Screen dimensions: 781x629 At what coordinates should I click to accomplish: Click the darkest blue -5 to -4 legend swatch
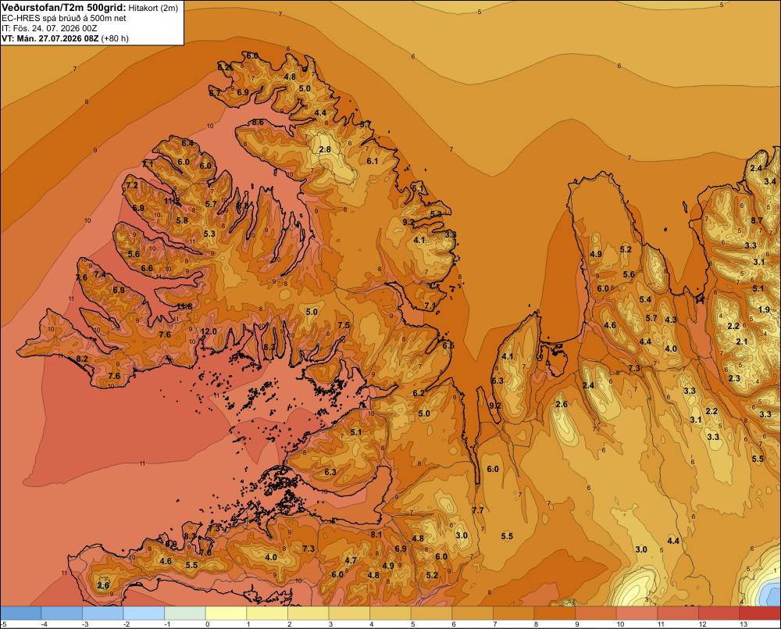pyautogui.click(x=20, y=613)
